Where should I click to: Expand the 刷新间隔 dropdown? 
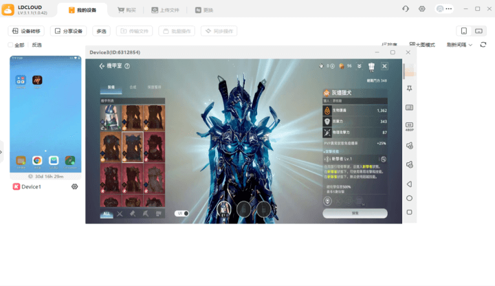coord(459,45)
